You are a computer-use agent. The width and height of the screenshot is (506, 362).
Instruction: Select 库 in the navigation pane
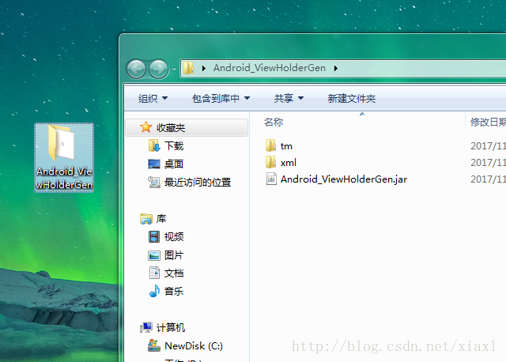[x=161, y=219]
